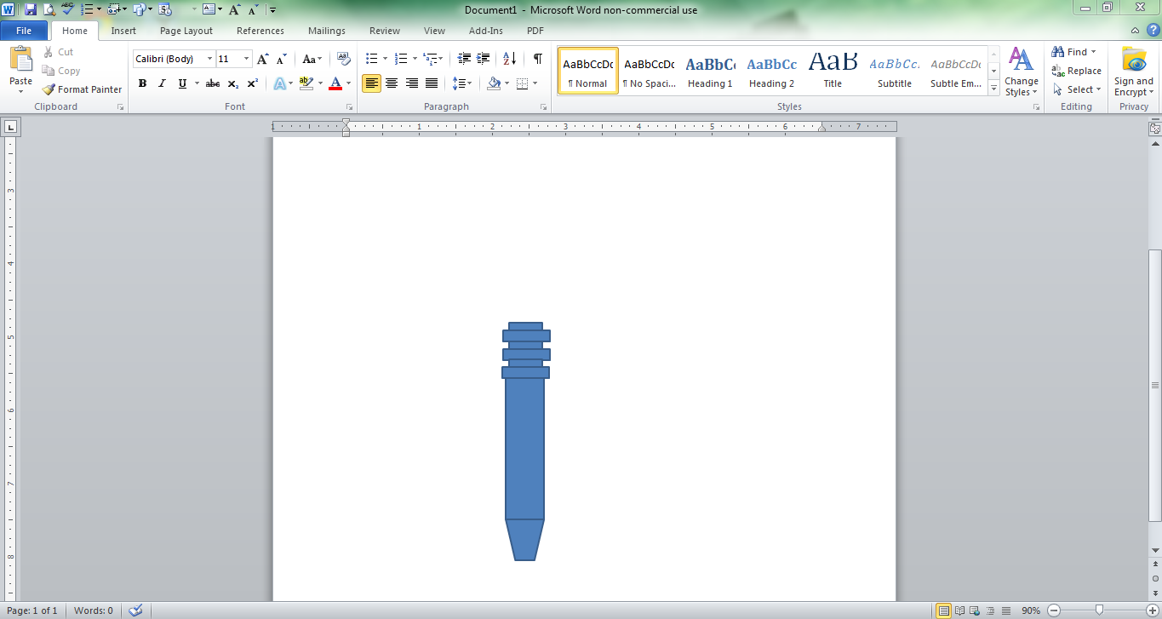
Task: Expand the Styles gallery More arrow
Action: 993,87
